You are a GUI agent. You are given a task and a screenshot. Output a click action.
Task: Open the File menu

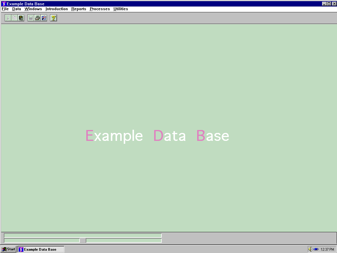pos(5,9)
